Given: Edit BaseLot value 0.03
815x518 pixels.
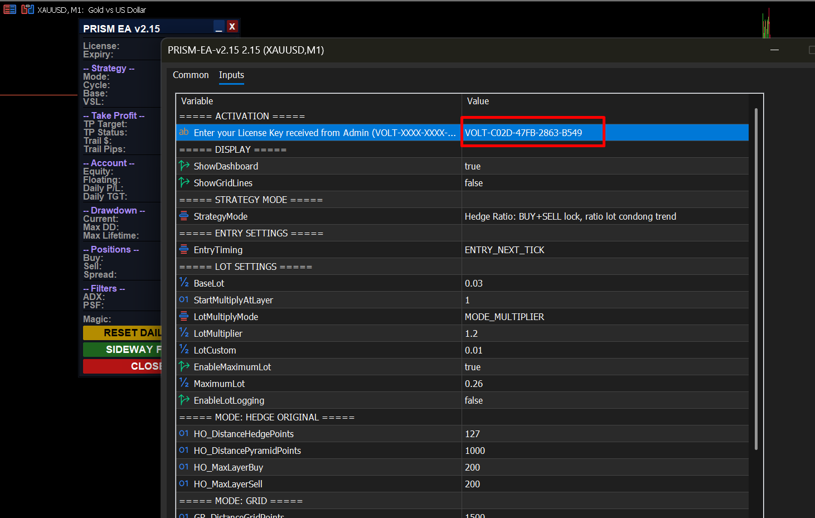Looking at the screenshot, I should pos(605,283).
